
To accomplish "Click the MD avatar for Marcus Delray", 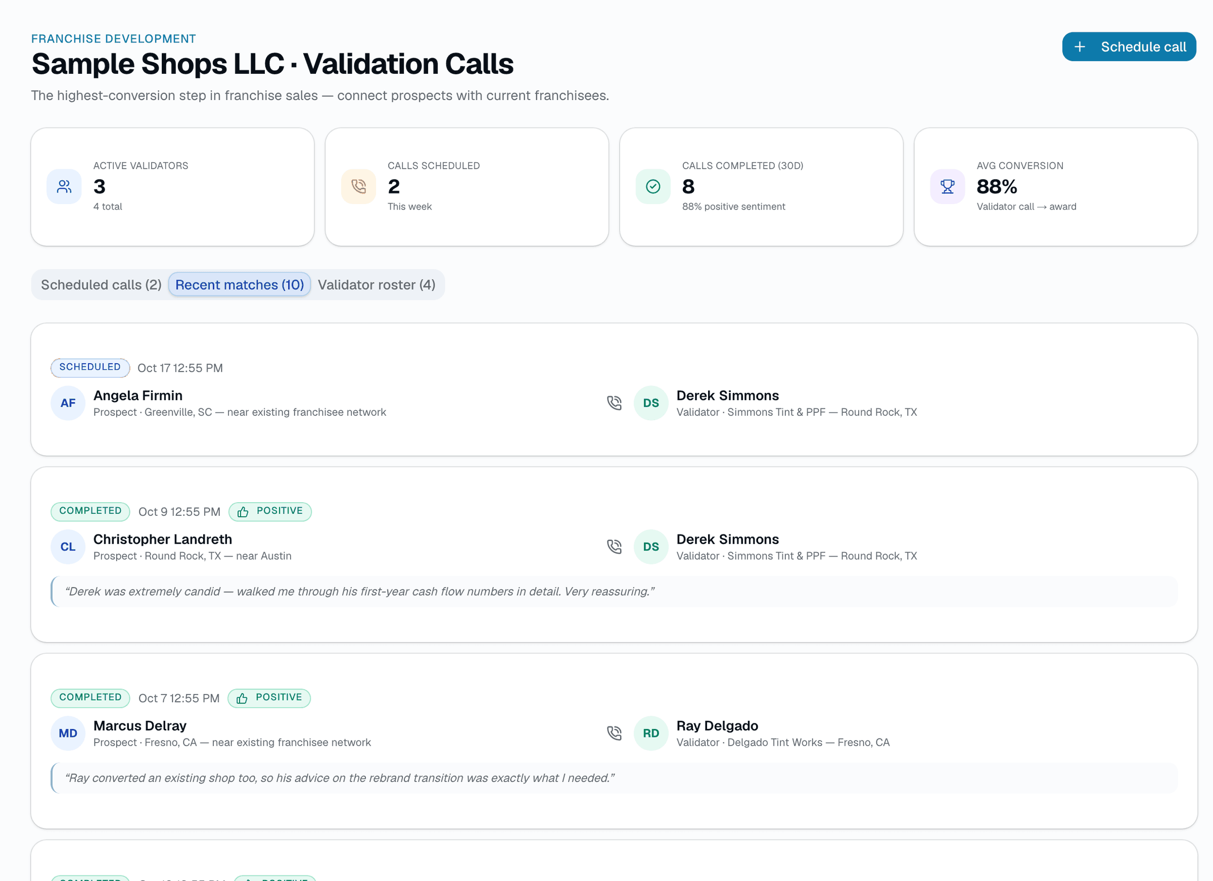I will [68, 733].
